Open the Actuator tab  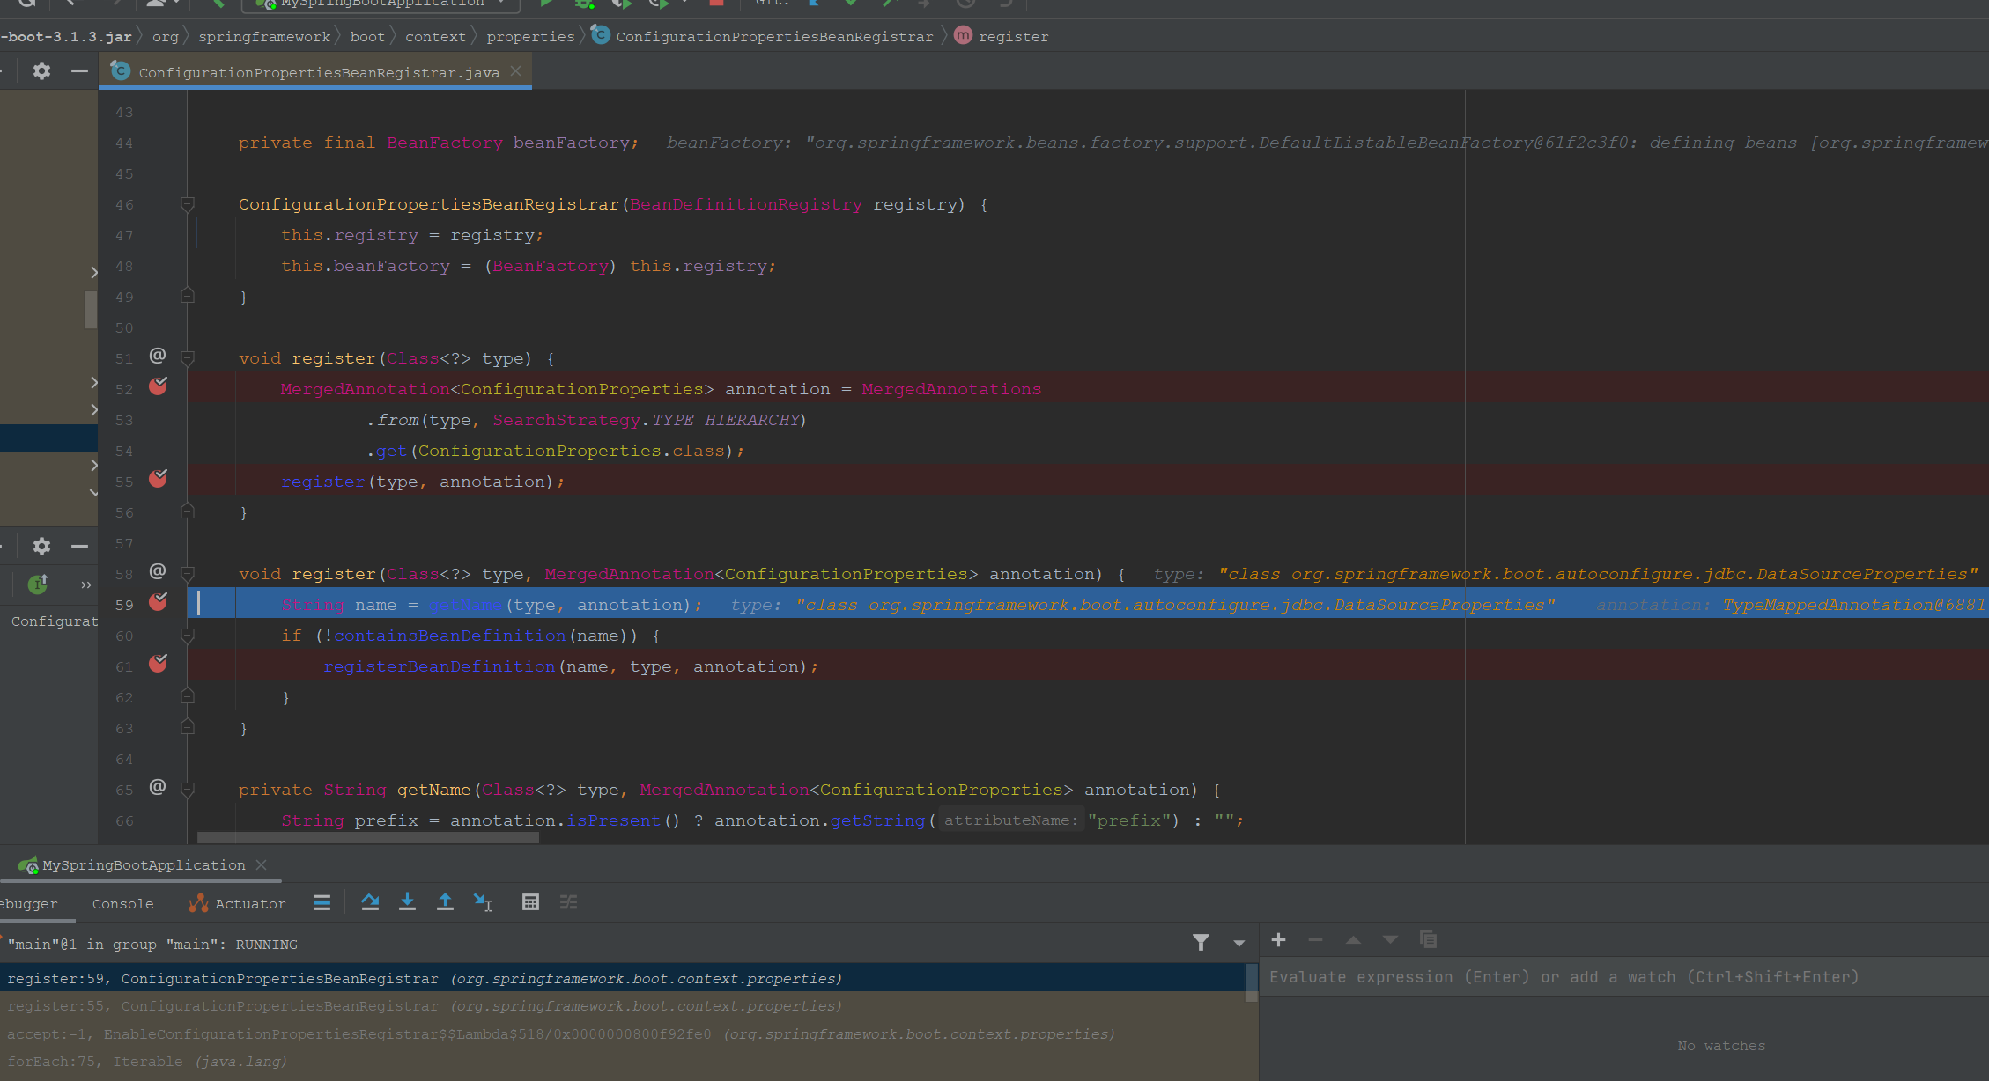[x=238, y=904]
